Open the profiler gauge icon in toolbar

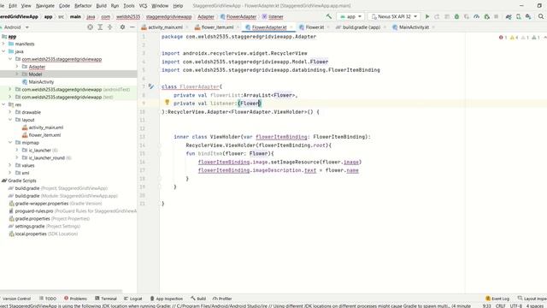pos(476,16)
